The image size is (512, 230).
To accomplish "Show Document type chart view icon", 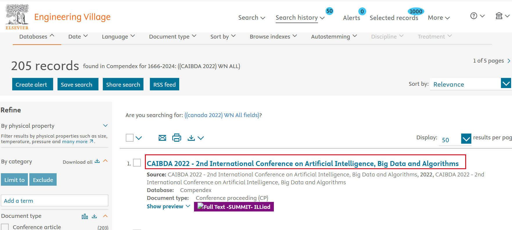I will 85,216.
